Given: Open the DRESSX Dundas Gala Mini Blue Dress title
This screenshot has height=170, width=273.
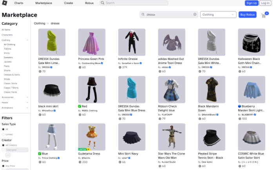Looking at the screenshot, I should click(132, 108).
